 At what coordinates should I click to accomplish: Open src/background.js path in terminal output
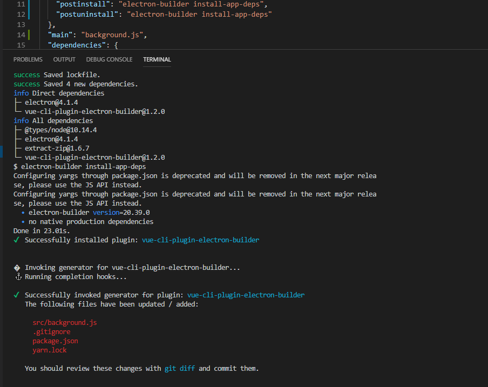point(65,323)
